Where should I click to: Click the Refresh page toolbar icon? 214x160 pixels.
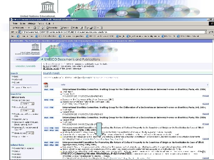pyautogui.click(x=39, y=28)
